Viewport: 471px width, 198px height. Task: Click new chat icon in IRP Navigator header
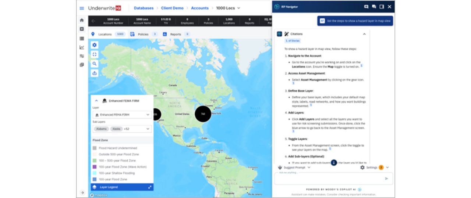[366, 7]
